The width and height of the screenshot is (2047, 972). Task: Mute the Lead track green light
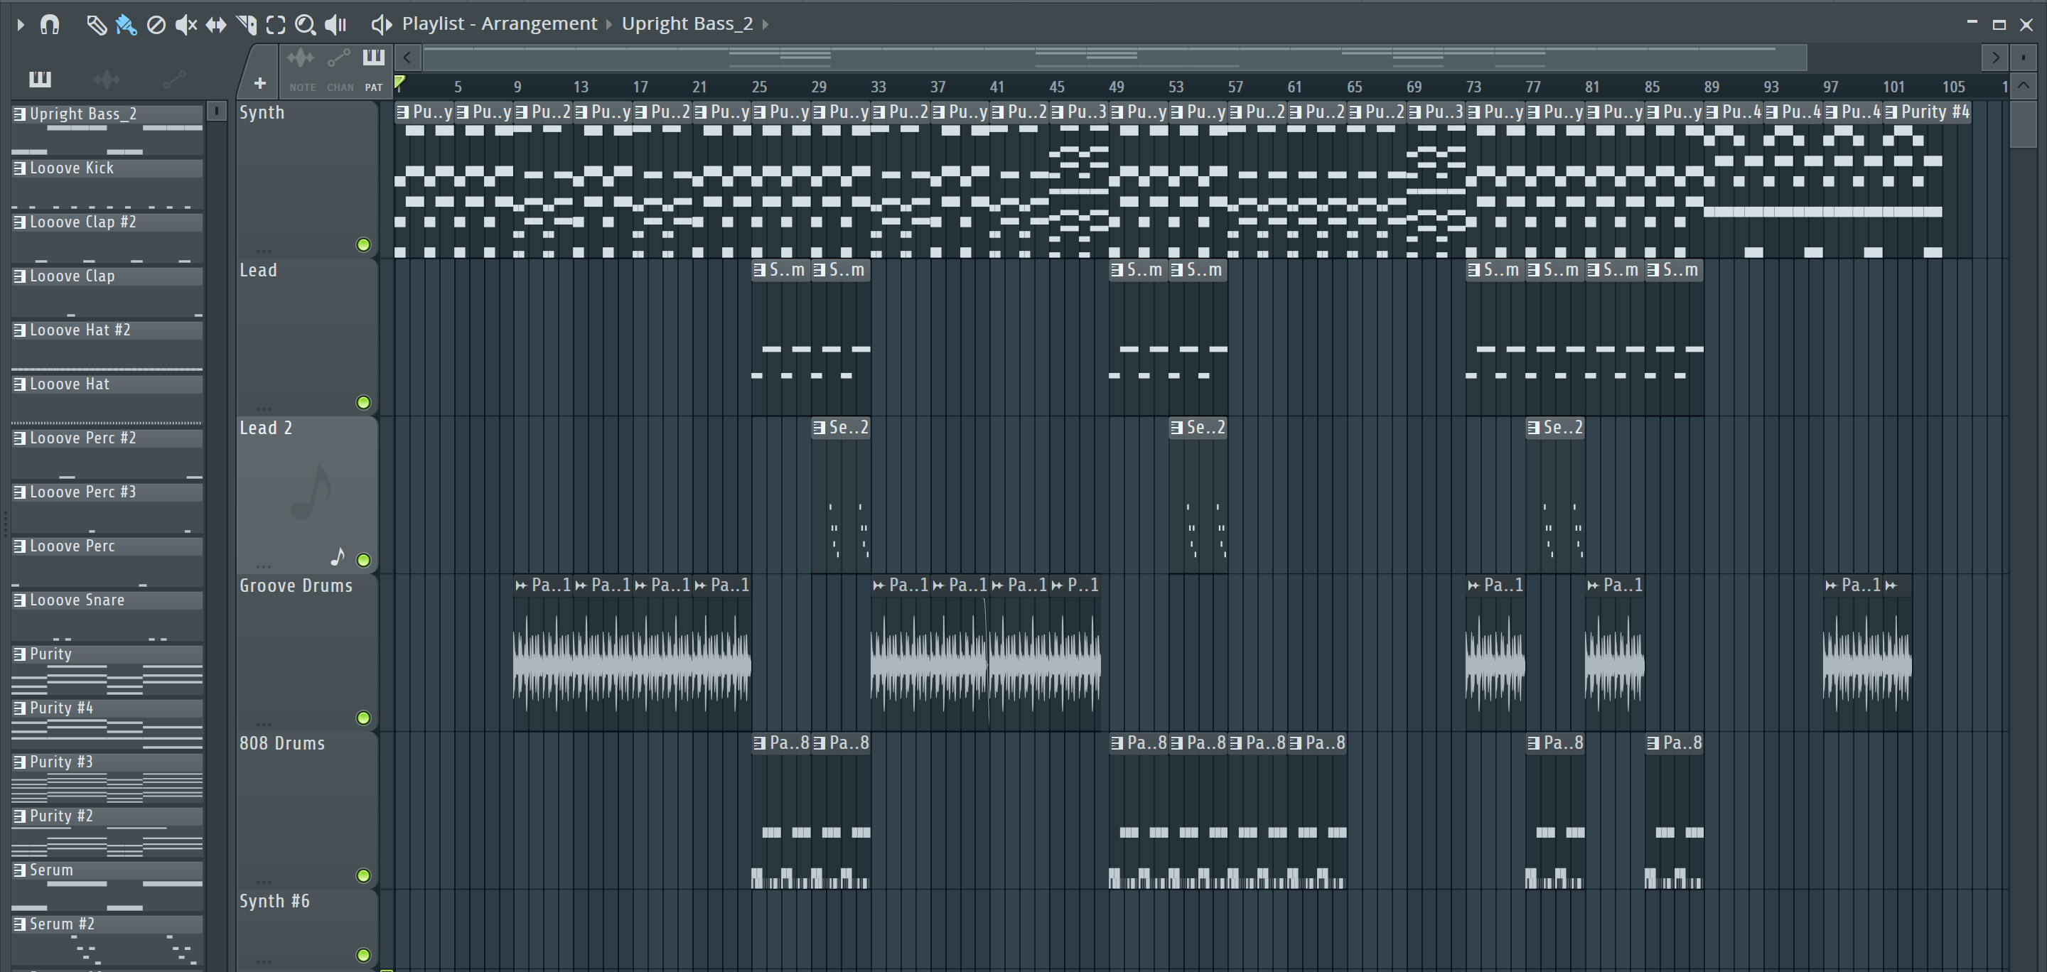pyautogui.click(x=363, y=403)
